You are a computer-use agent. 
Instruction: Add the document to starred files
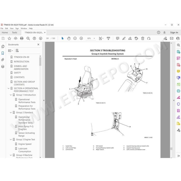[9, 38]
